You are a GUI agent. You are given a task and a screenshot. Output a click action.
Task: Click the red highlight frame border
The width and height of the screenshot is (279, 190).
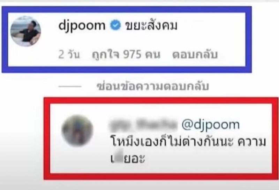[161, 100]
